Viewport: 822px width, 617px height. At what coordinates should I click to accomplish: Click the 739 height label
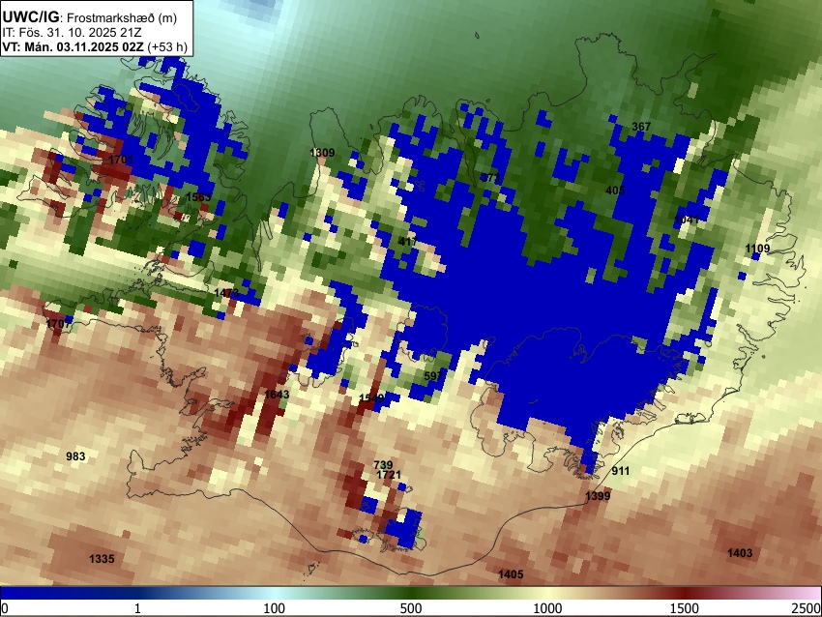coord(383,465)
